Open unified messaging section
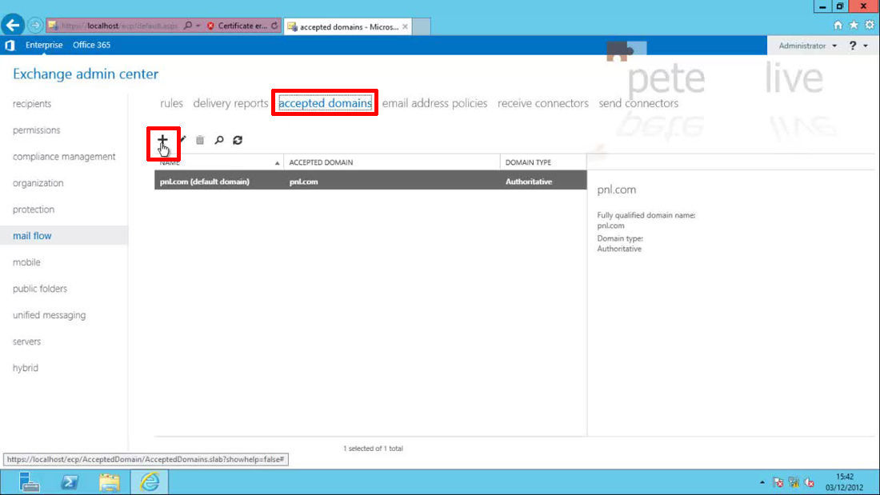This screenshot has width=880, height=495. pyautogui.click(x=50, y=315)
